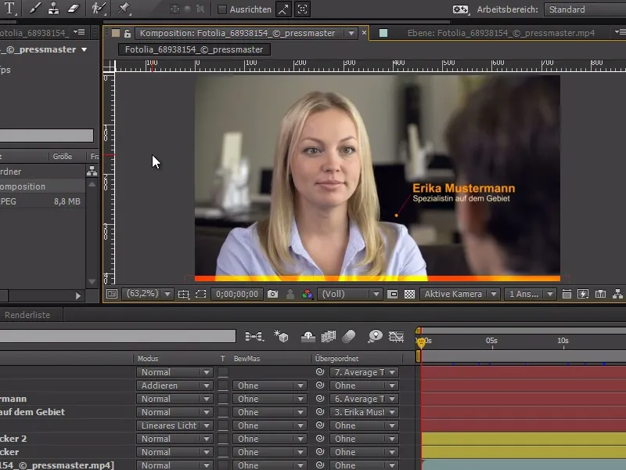This screenshot has width=626, height=470.
Task: Switch to the Ebene Fotolia pressmaster.mp4 tab
Action: (x=501, y=33)
